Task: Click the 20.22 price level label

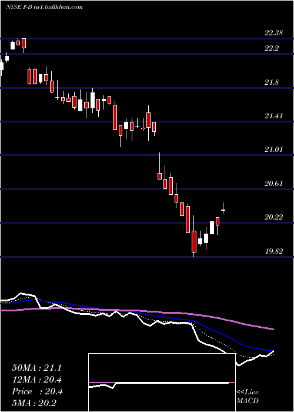Action: (x=273, y=217)
